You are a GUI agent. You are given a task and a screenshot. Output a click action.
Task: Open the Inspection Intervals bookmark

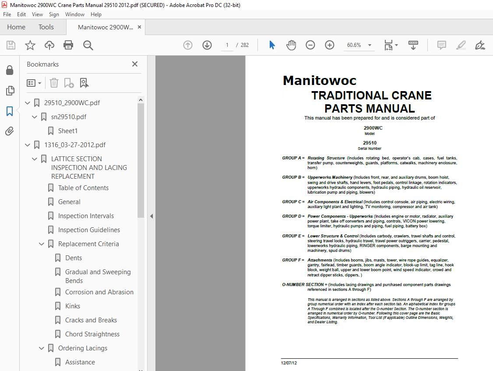[x=86, y=216]
